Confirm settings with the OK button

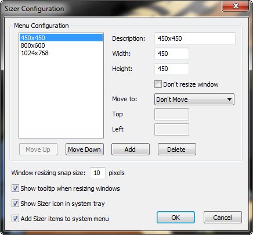176,218
